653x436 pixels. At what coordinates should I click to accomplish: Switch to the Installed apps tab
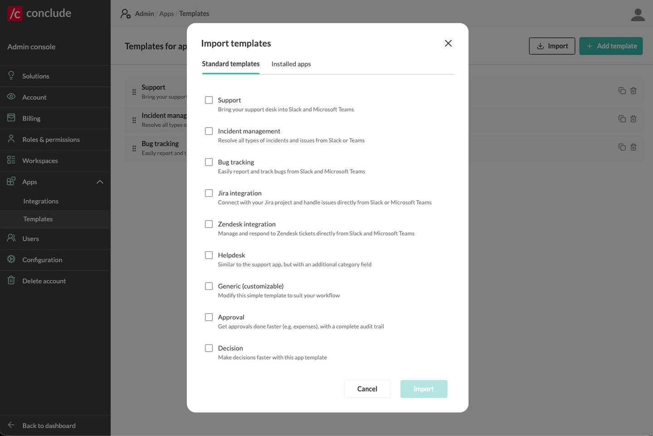pos(291,64)
